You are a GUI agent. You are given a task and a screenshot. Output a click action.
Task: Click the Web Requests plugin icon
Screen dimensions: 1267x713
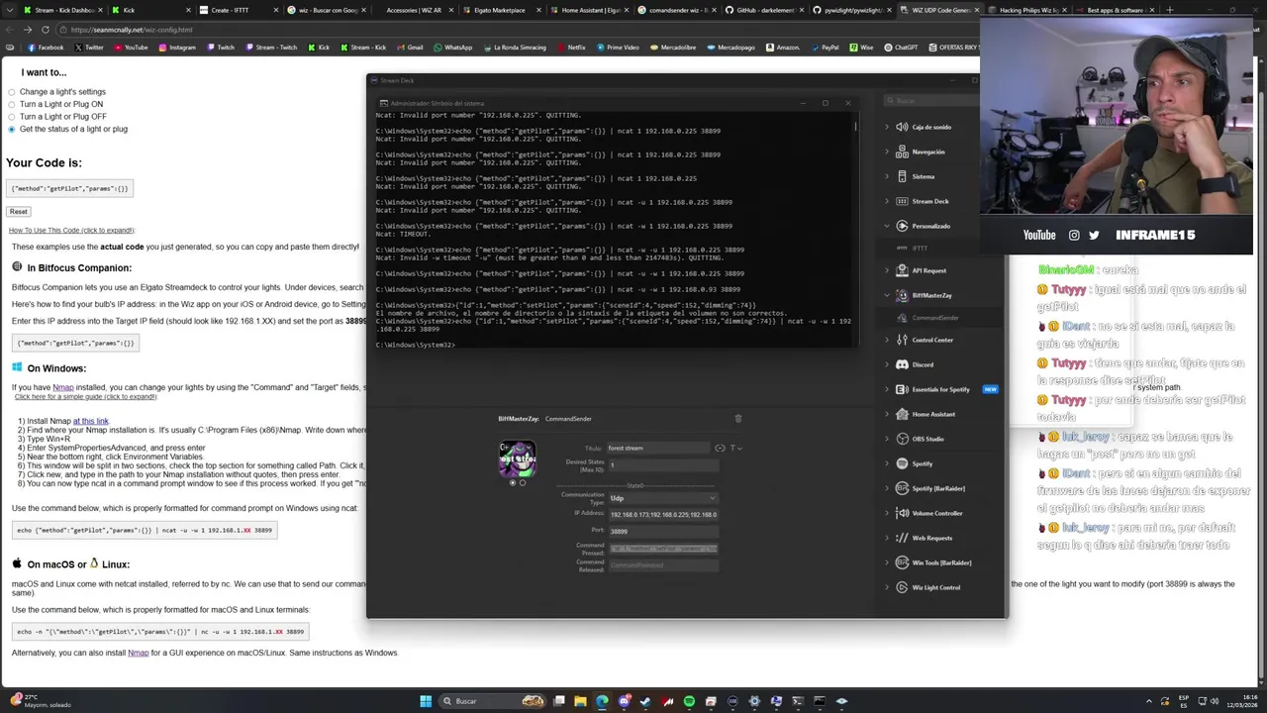pyautogui.click(x=902, y=538)
